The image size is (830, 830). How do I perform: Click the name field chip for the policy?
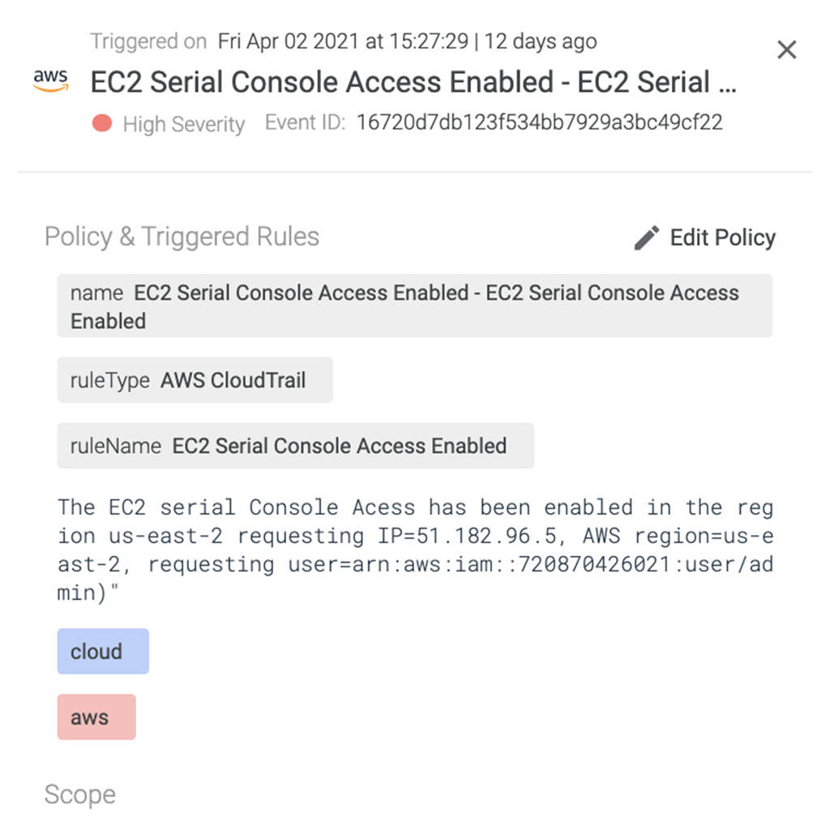pos(413,305)
